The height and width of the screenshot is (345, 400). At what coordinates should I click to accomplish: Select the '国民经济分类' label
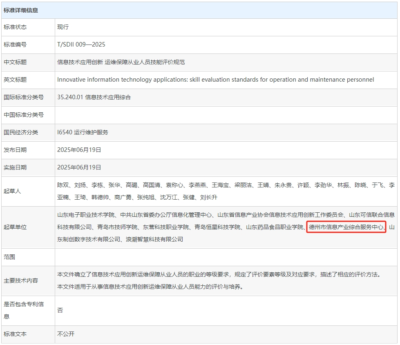click(x=21, y=133)
